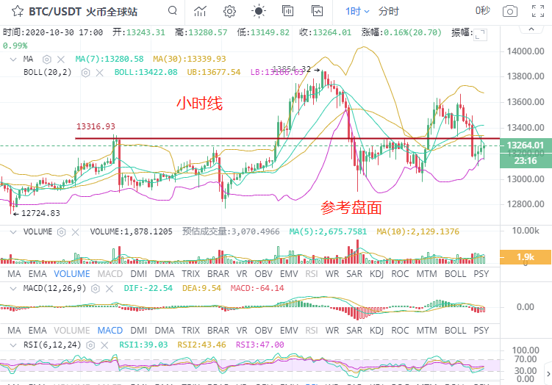Click the 0秒 refresh timer text
The width and height of the screenshot is (552, 385).
483,11
